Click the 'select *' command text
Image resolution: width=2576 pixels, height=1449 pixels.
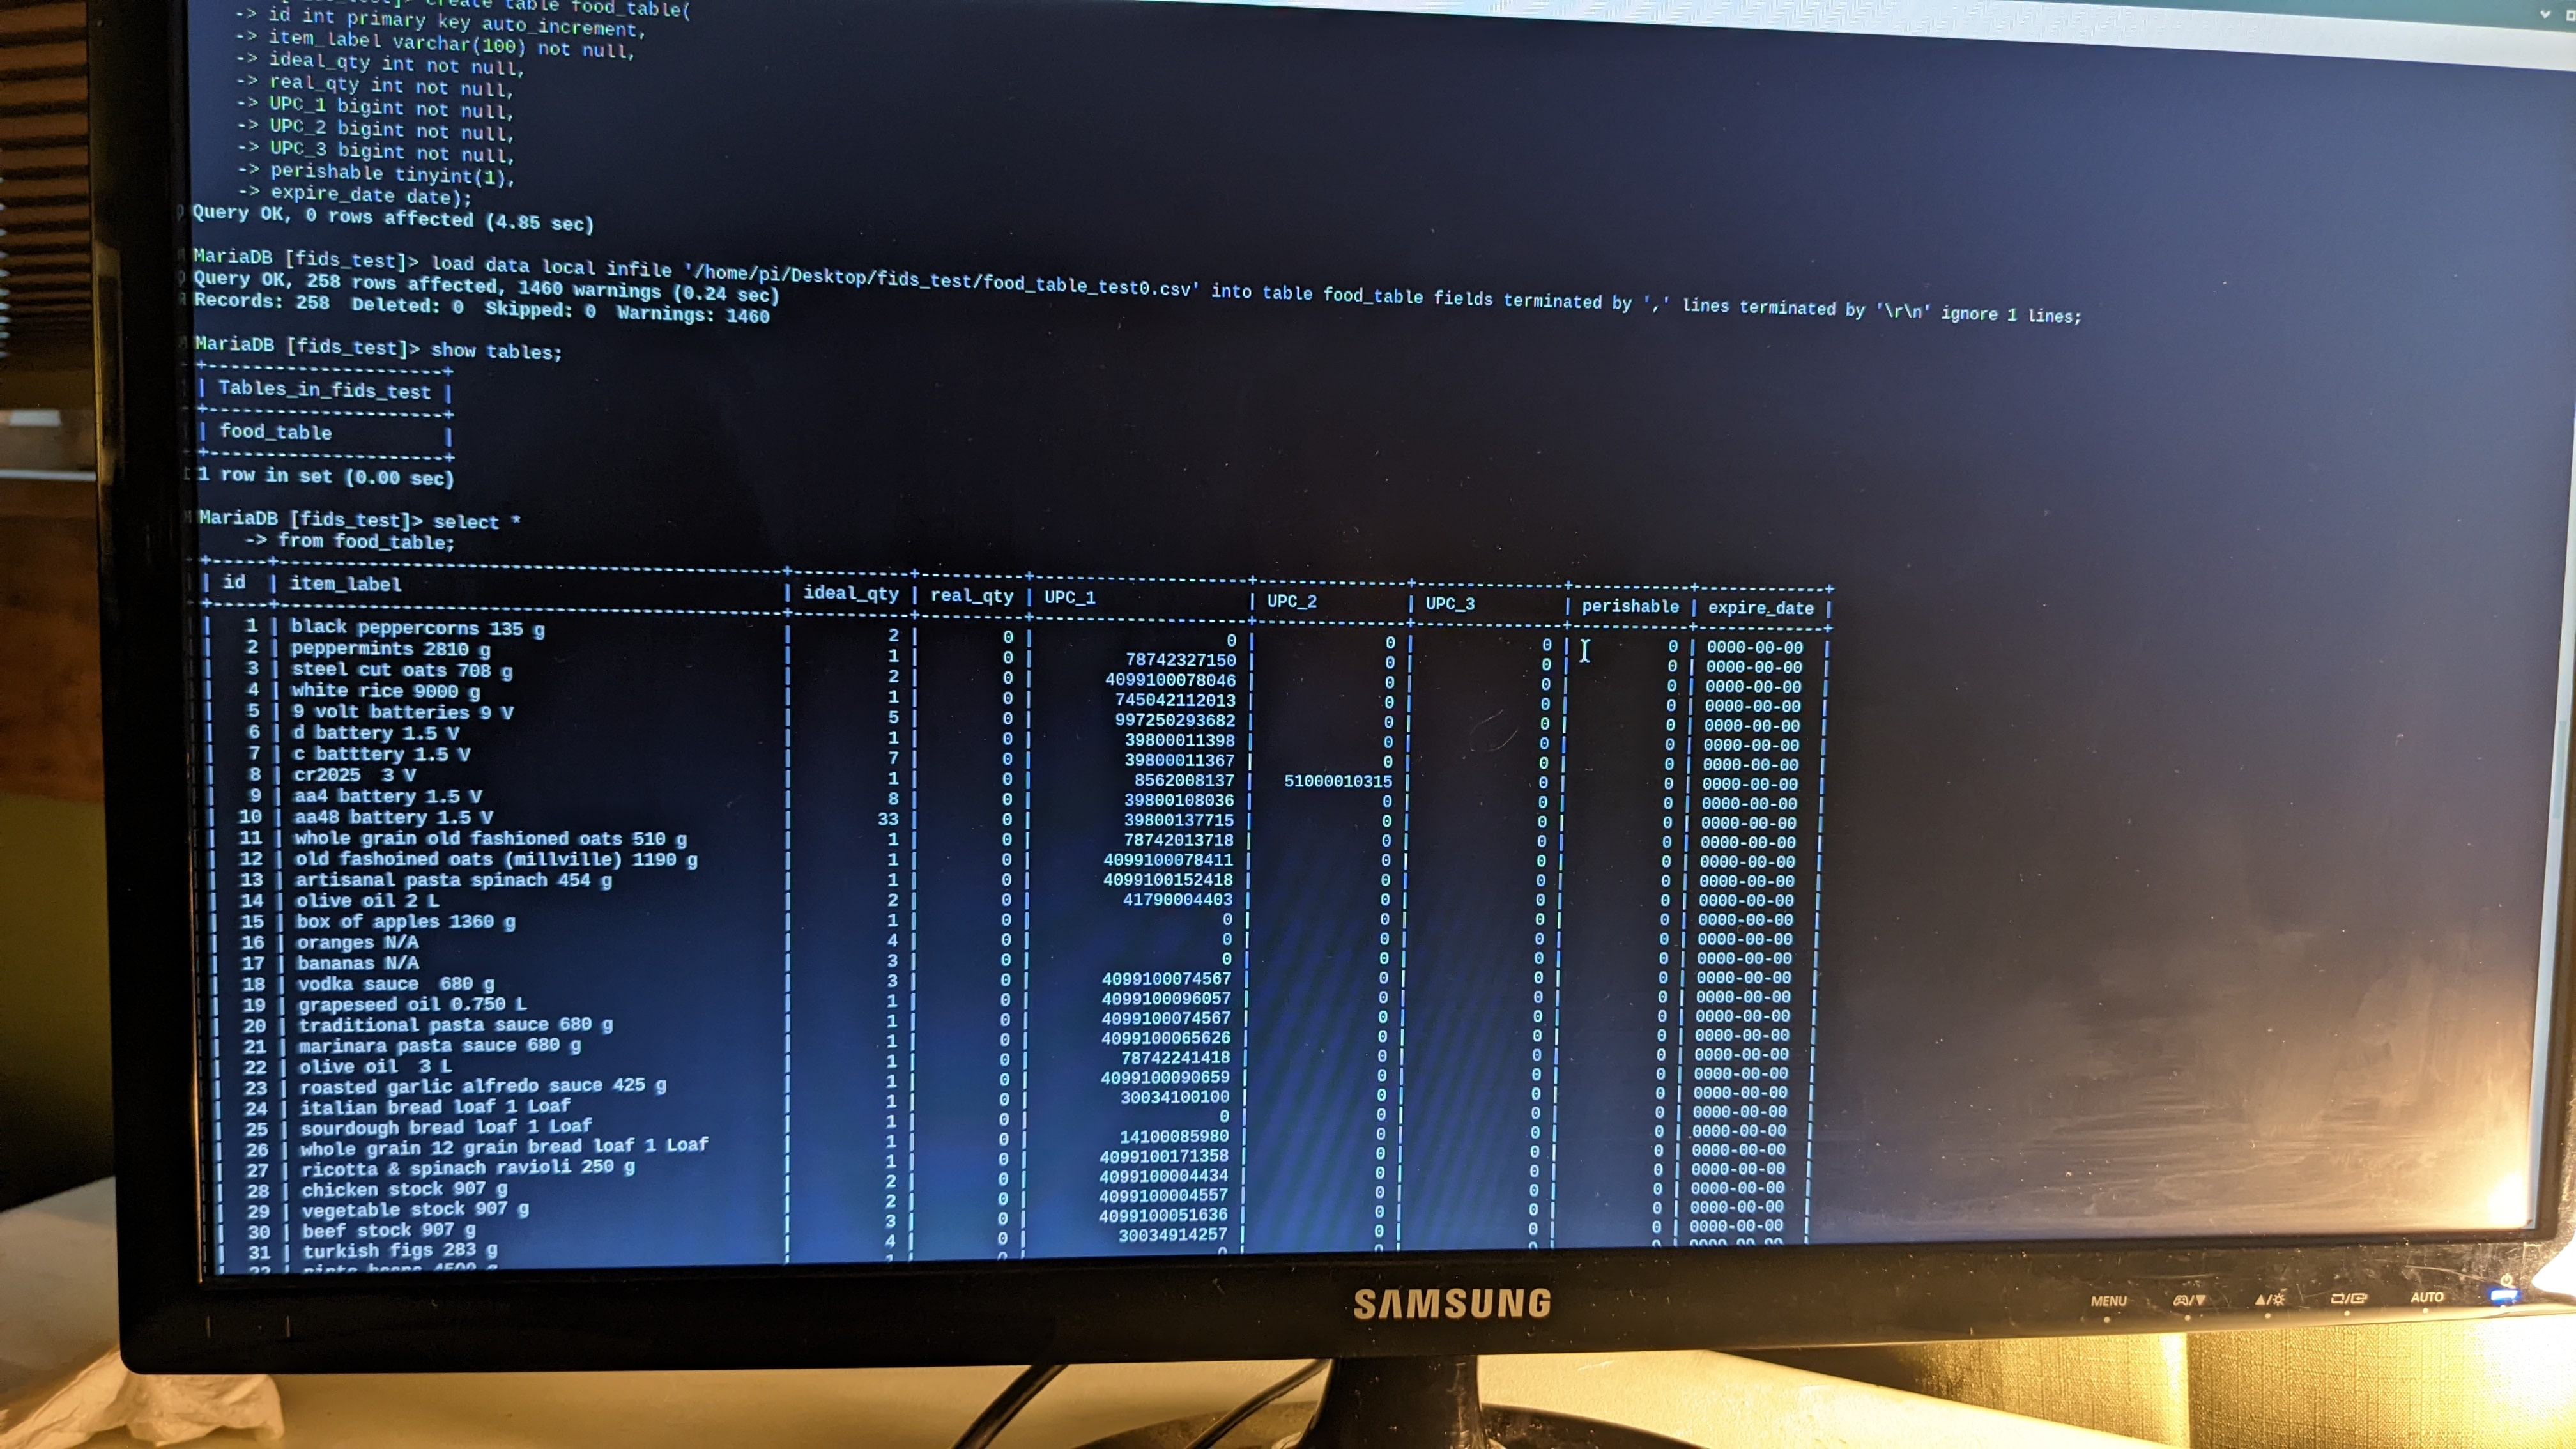(x=476, y=521)
